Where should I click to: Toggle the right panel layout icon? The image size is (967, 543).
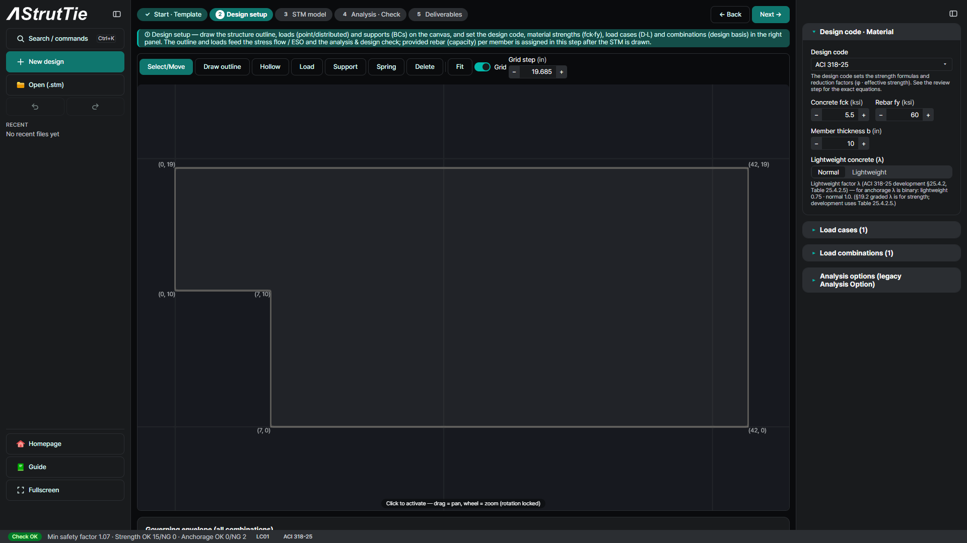[x=953, y=14]
